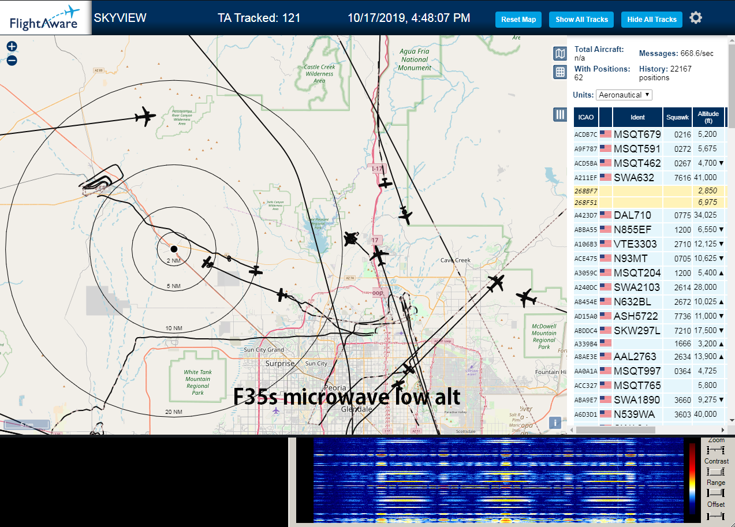This screenshot has height=527, width=735.
Task: Adjust the waterfall Range slider
Action: (x=715, y=493)
